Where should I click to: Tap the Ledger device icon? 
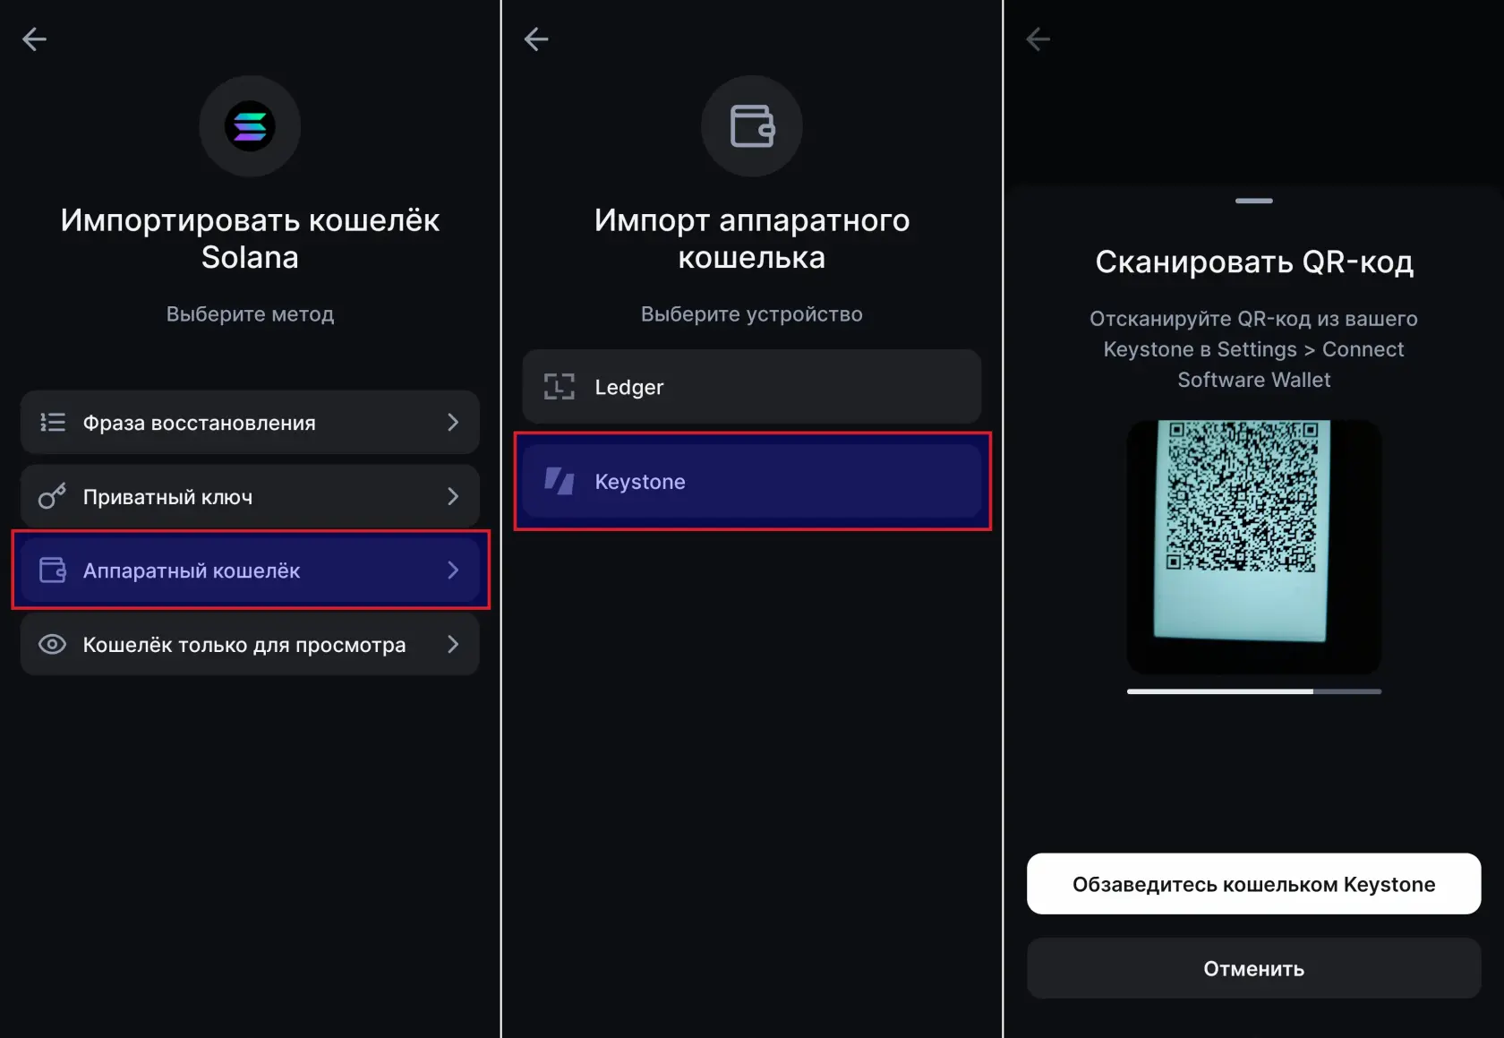[560, 387]
